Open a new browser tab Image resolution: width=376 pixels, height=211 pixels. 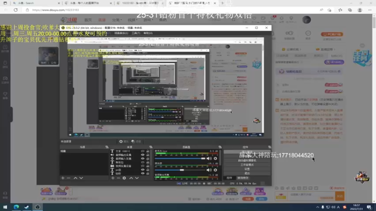coord(222,3)
